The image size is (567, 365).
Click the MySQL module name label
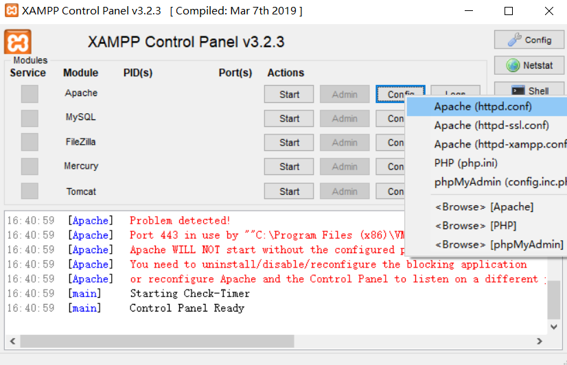point(80,117)
